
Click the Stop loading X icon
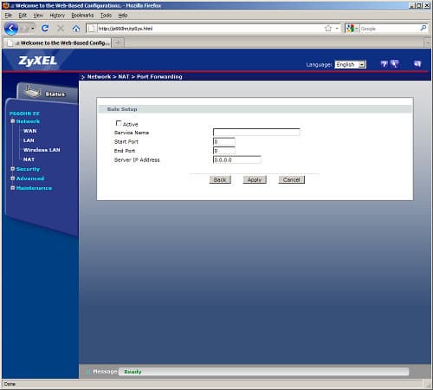[x=61, y=29]
